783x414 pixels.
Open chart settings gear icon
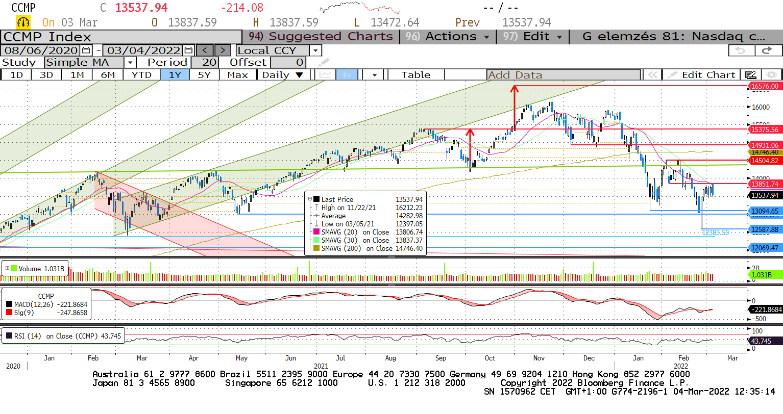coord(771,75)
